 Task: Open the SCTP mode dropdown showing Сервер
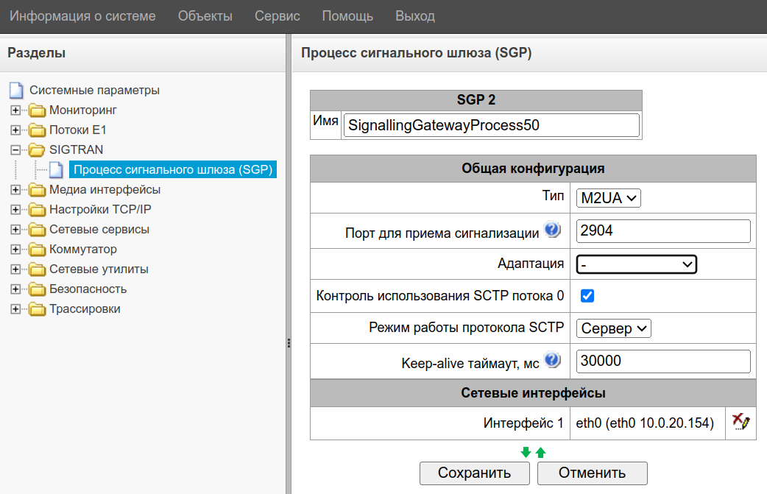[x=614, y=328]
